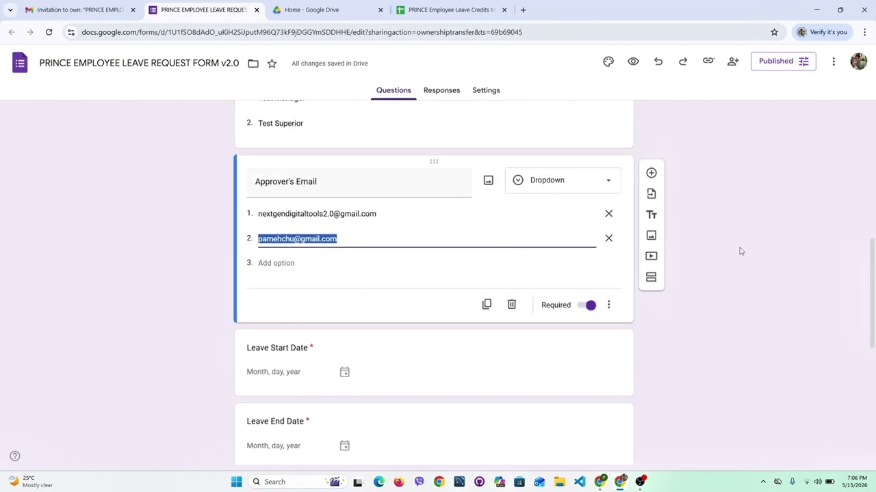The image size is (876, 492).
Task: Click the taskbar Search box
Action: pos(296,482)
